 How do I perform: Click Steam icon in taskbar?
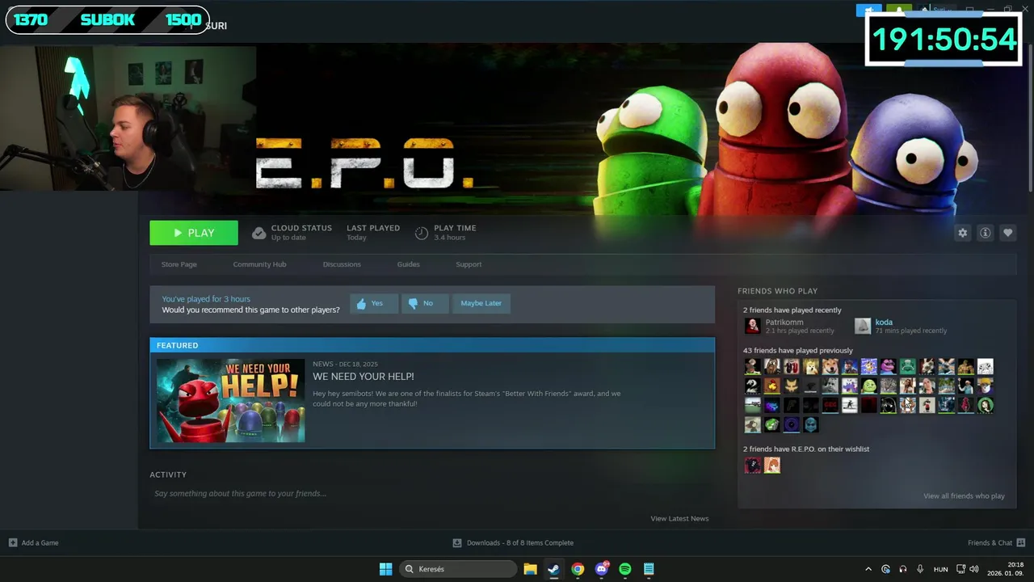(x=553, y=569)
